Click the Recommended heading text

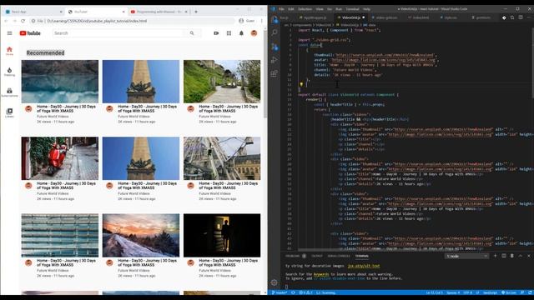45,52
